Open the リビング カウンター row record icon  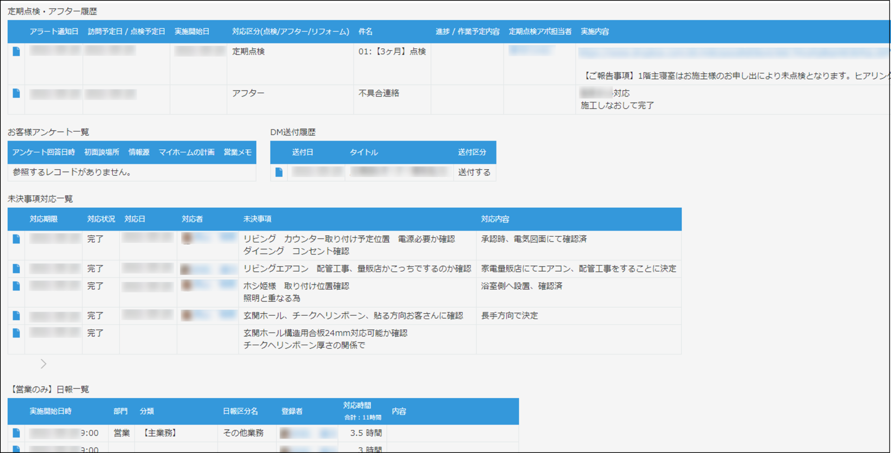(16, 239)
